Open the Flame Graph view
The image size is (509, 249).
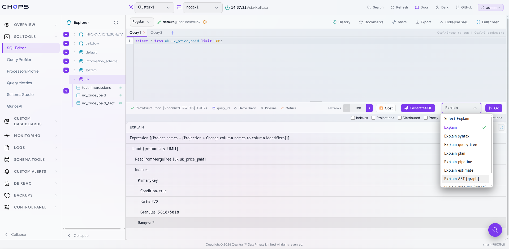coord(245,108)
